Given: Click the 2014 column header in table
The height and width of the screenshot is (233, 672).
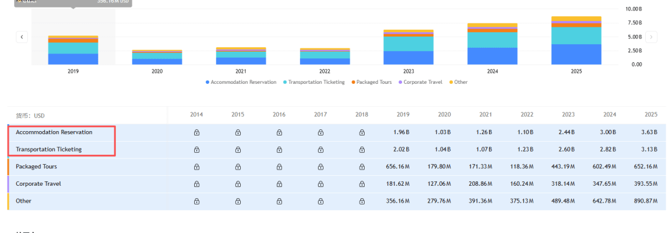Looking at the screenshot, I should point(197,115).
